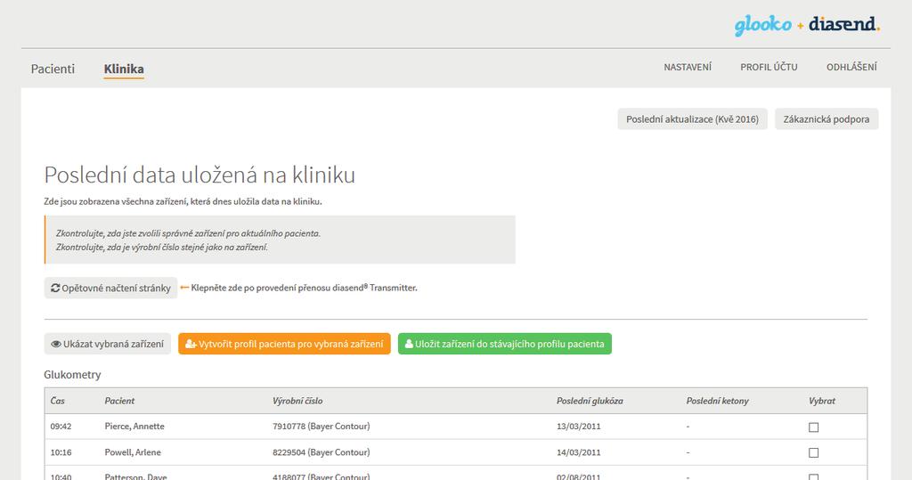
Task: Click Vytvořit profil pacienta pro vybraná zařízení
Action: pyautogui.click(x=284, y=344)
